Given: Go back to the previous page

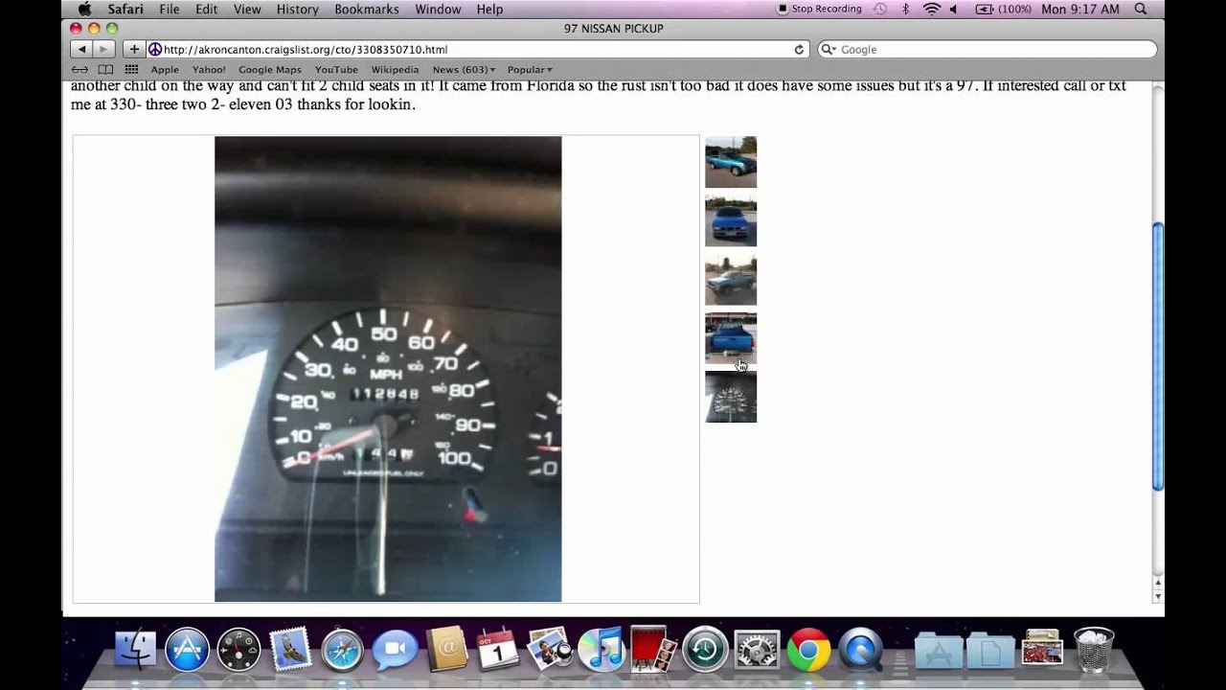Looking at the screenshot, I should [82, 49].
